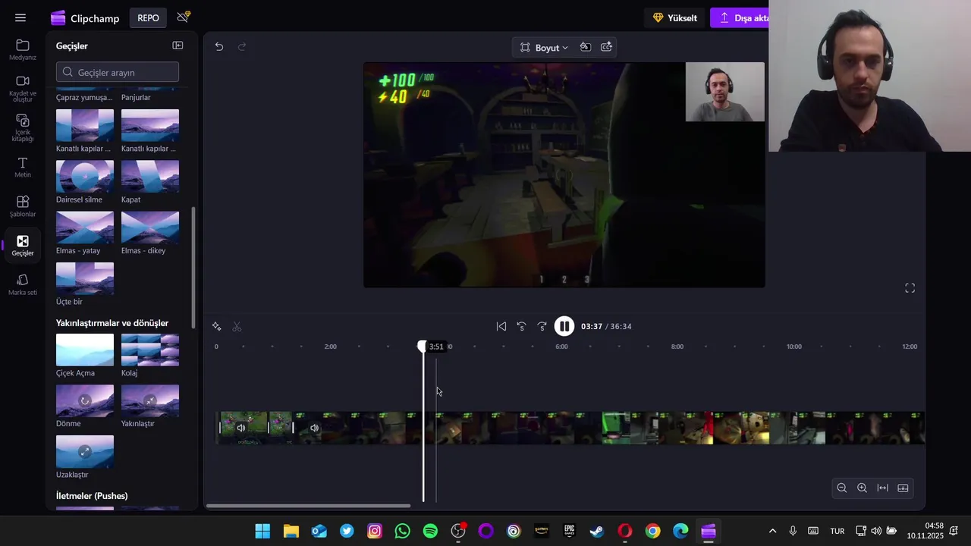Click the timeline layout grid icon
This screenshot has width=971, height=546.
[x=903, y=488]
